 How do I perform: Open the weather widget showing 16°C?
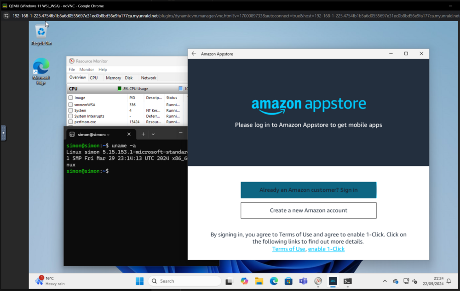pos(50,281)
